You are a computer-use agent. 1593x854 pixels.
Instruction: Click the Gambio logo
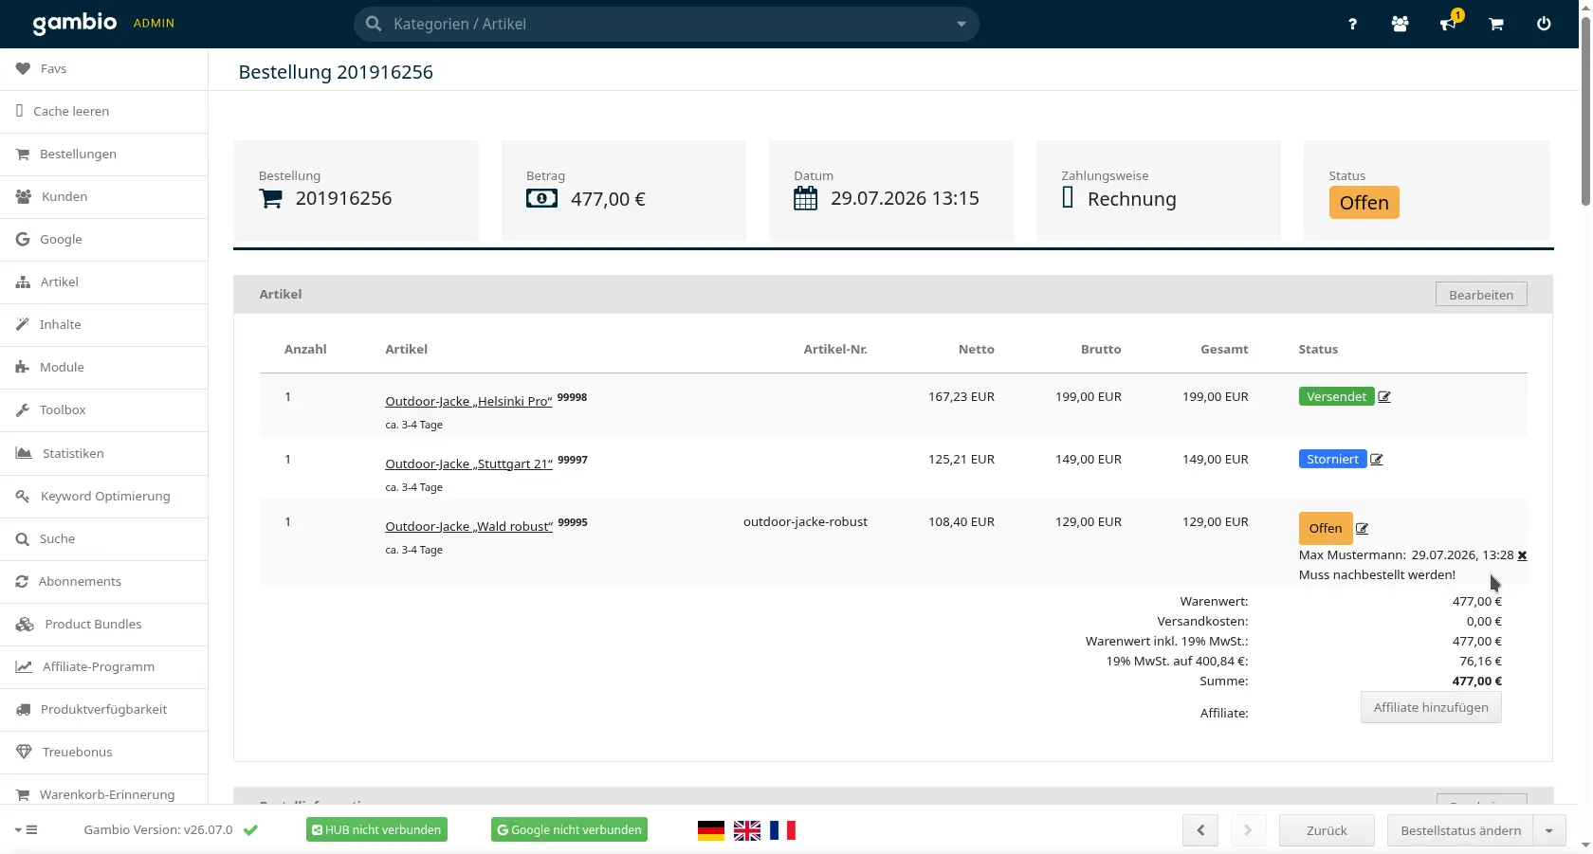pyautogui.click(x=75, y=23)
